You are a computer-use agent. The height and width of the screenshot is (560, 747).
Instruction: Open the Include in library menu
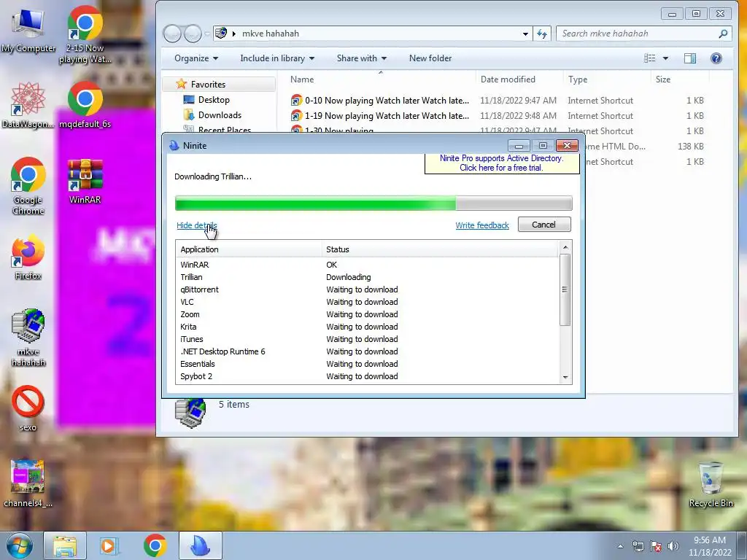277,58
